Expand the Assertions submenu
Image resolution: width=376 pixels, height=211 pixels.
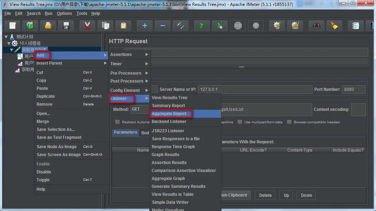tap(129, 55)
